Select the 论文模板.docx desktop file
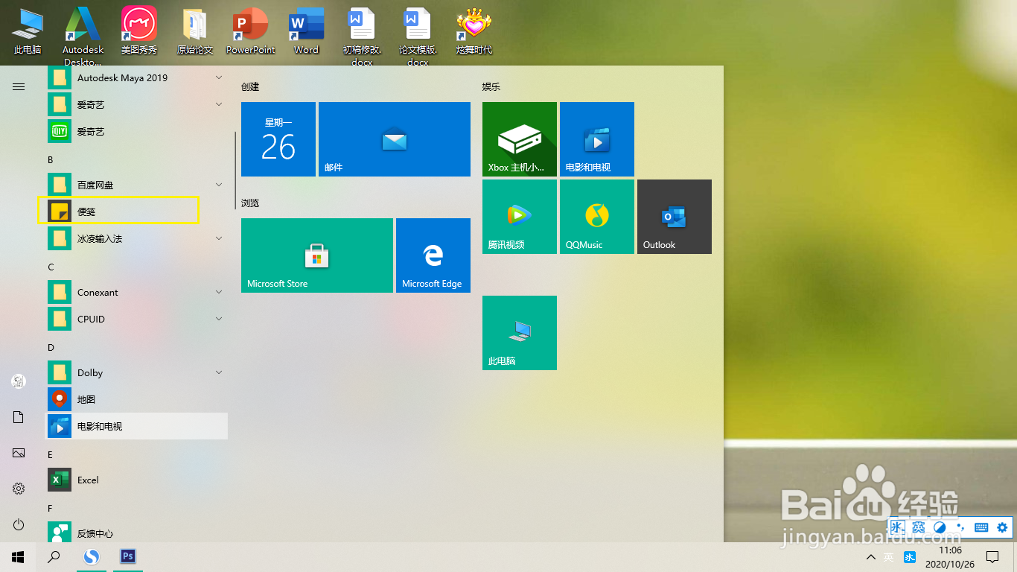The image size is (1017, 572). [418, 36]
